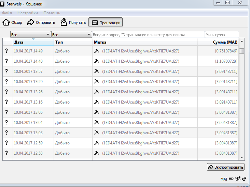Select the Транзакции toolbar button
The height and width of the screenshot is (187, 250).
coord(106,22)
